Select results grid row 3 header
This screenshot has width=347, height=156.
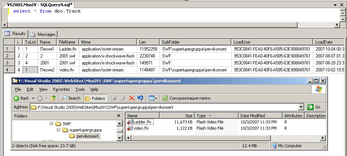pos(9,63)
